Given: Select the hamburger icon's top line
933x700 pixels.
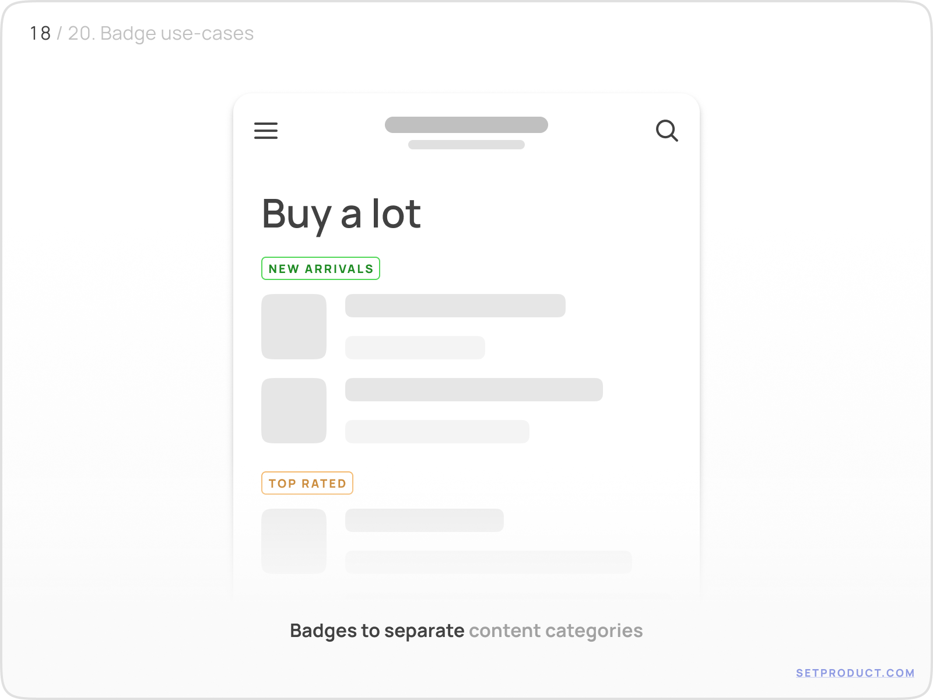Looking at the screenshot, I should pos(266,123).
